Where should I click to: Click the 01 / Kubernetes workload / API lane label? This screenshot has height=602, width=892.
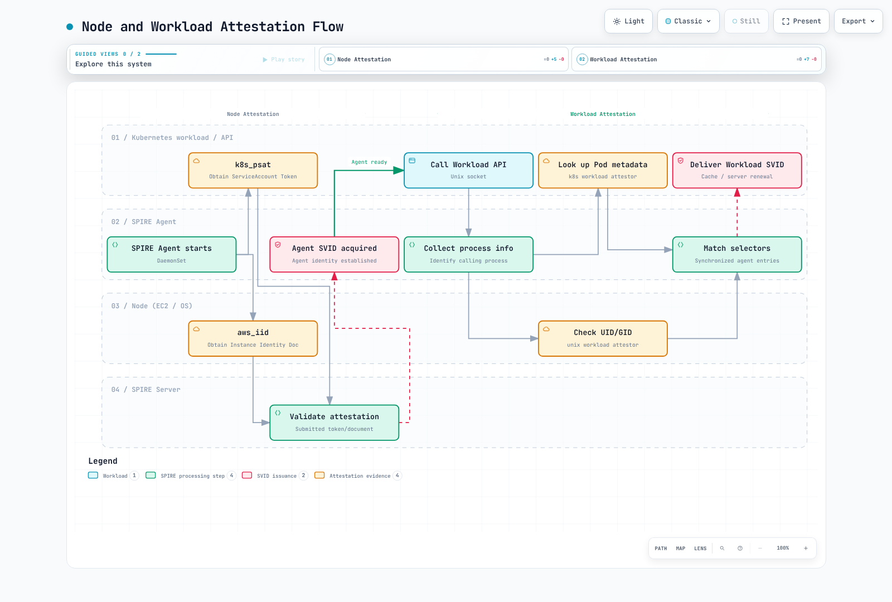pyautogui.click(x=172, y=138)
